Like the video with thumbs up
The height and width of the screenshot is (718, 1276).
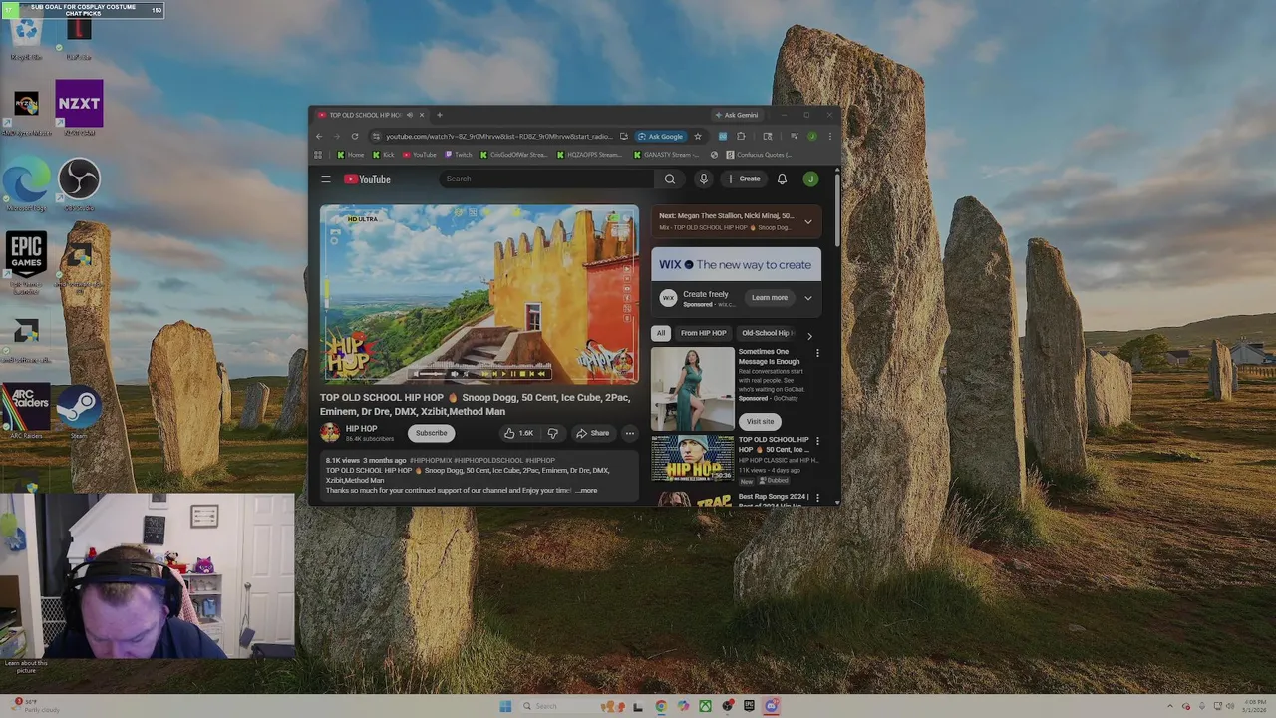click(x=518, y=433)
